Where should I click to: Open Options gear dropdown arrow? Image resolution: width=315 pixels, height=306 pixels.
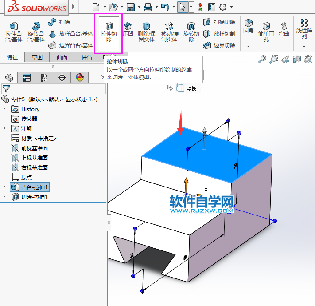(x=231, y=7)
